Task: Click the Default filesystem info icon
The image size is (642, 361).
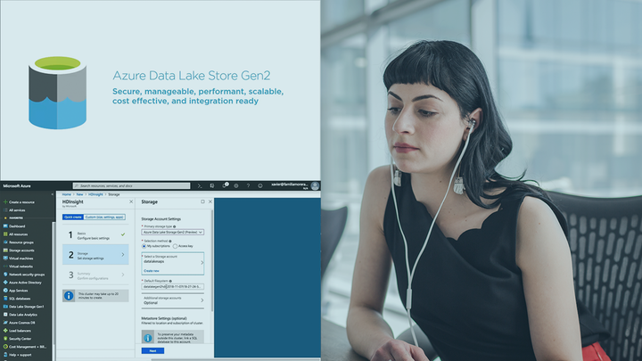Action: pos(170,281)
